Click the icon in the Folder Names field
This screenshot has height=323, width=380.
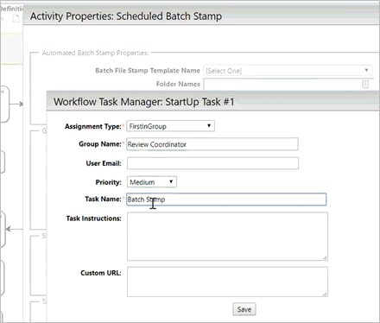(365, 85)
